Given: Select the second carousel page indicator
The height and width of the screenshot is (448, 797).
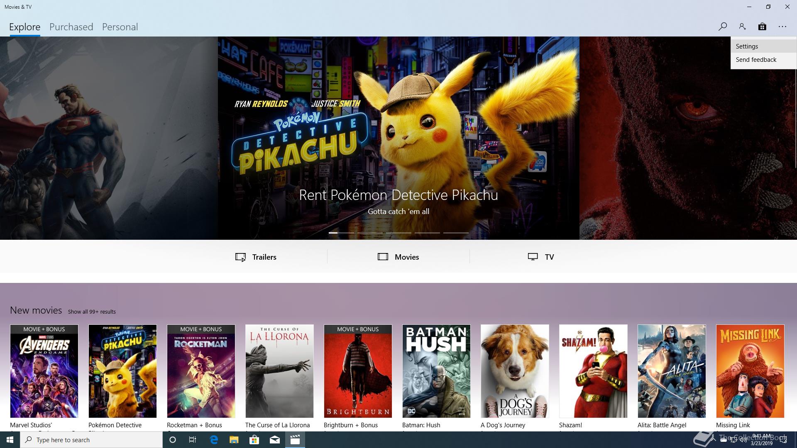Looking at the screenshot, I should [x=370, y=233].
